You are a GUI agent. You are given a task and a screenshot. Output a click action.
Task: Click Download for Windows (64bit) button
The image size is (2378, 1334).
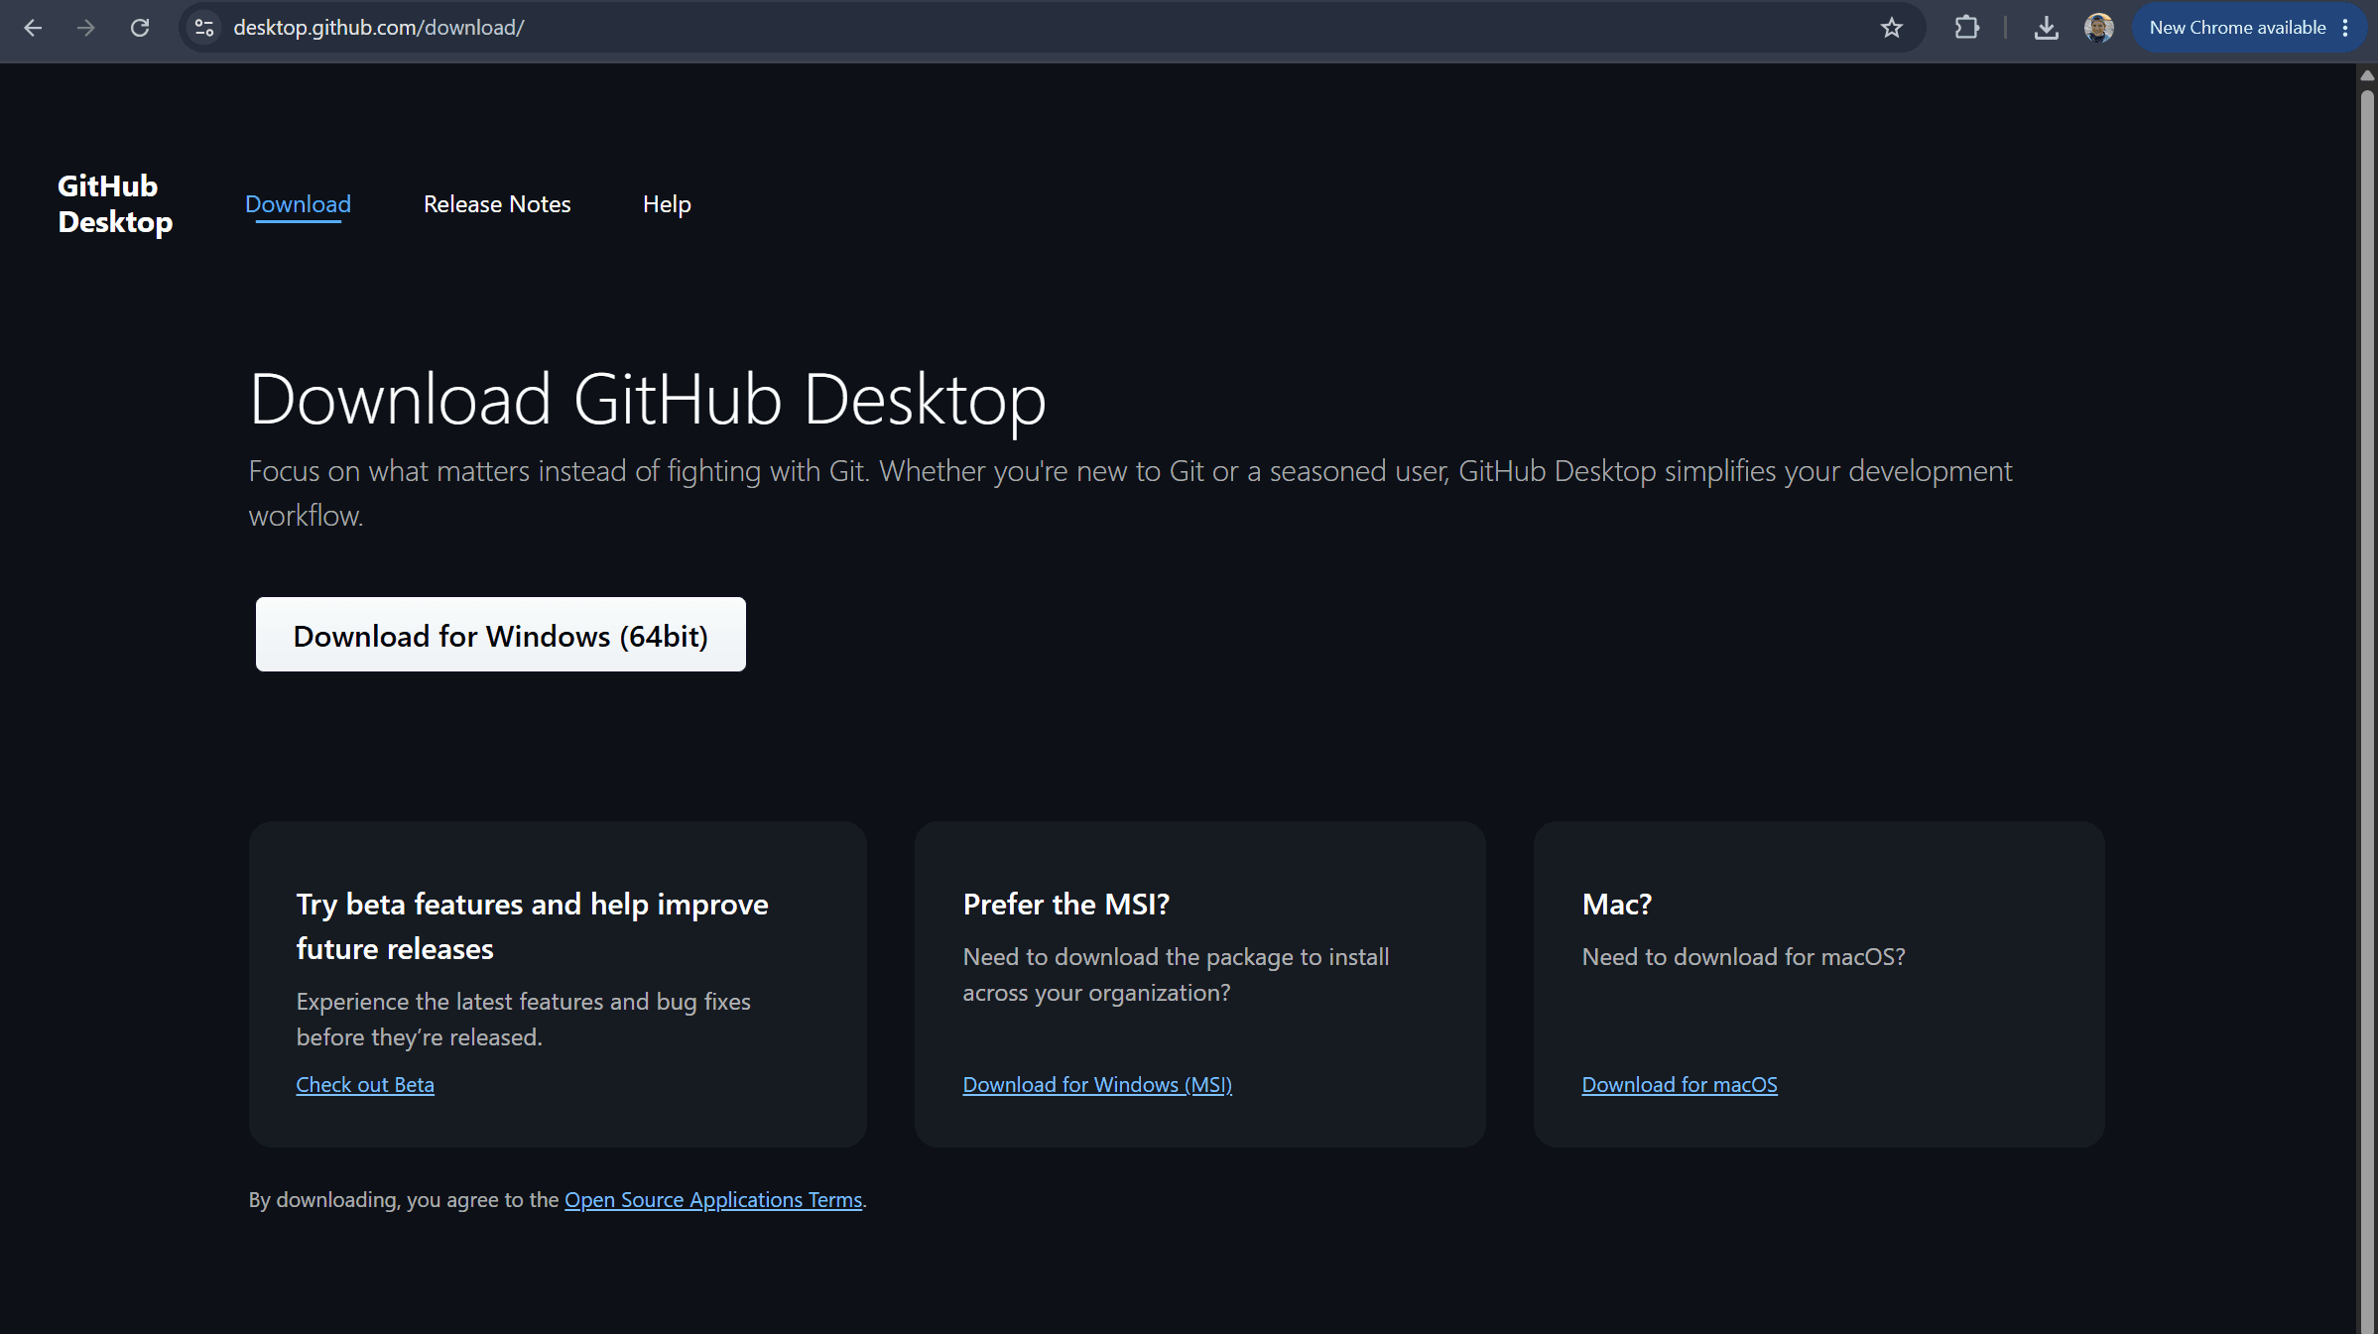click(x=501, y=635)
